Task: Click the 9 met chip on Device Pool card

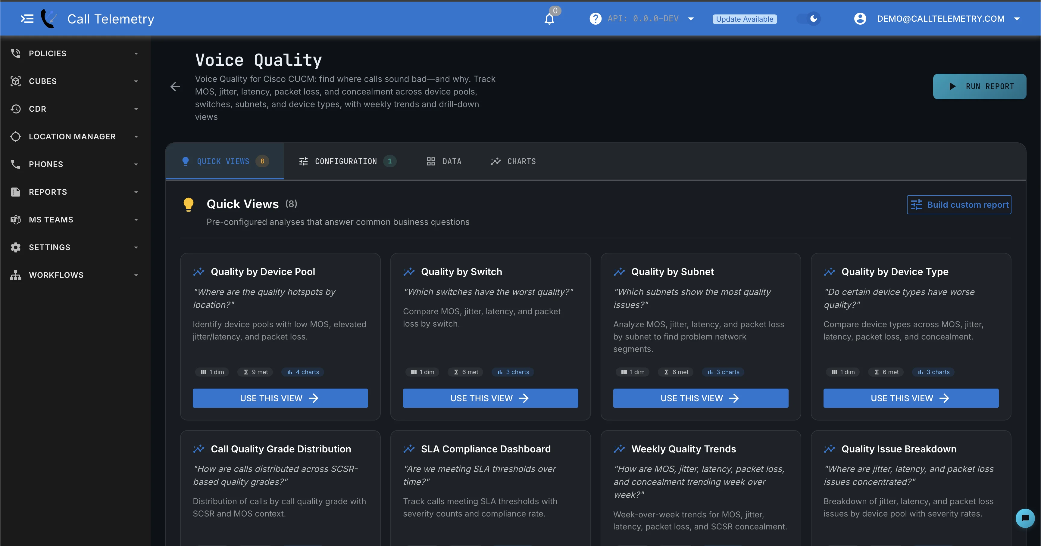Action: (x=256, y=372)
